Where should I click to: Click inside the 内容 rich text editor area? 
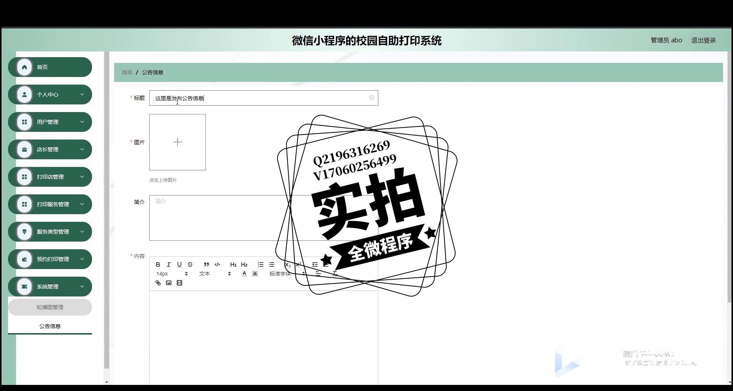[264, 337]
